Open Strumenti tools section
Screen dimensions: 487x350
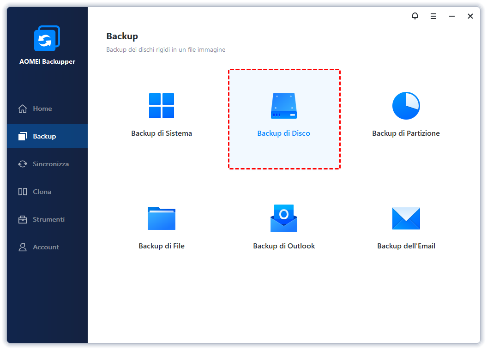(x=48, y=219)
